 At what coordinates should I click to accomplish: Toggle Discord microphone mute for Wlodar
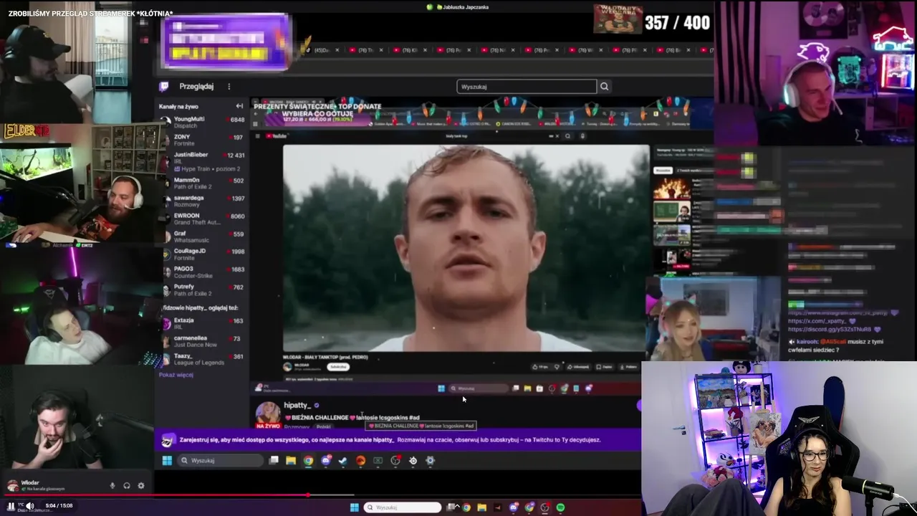(112, 486)
